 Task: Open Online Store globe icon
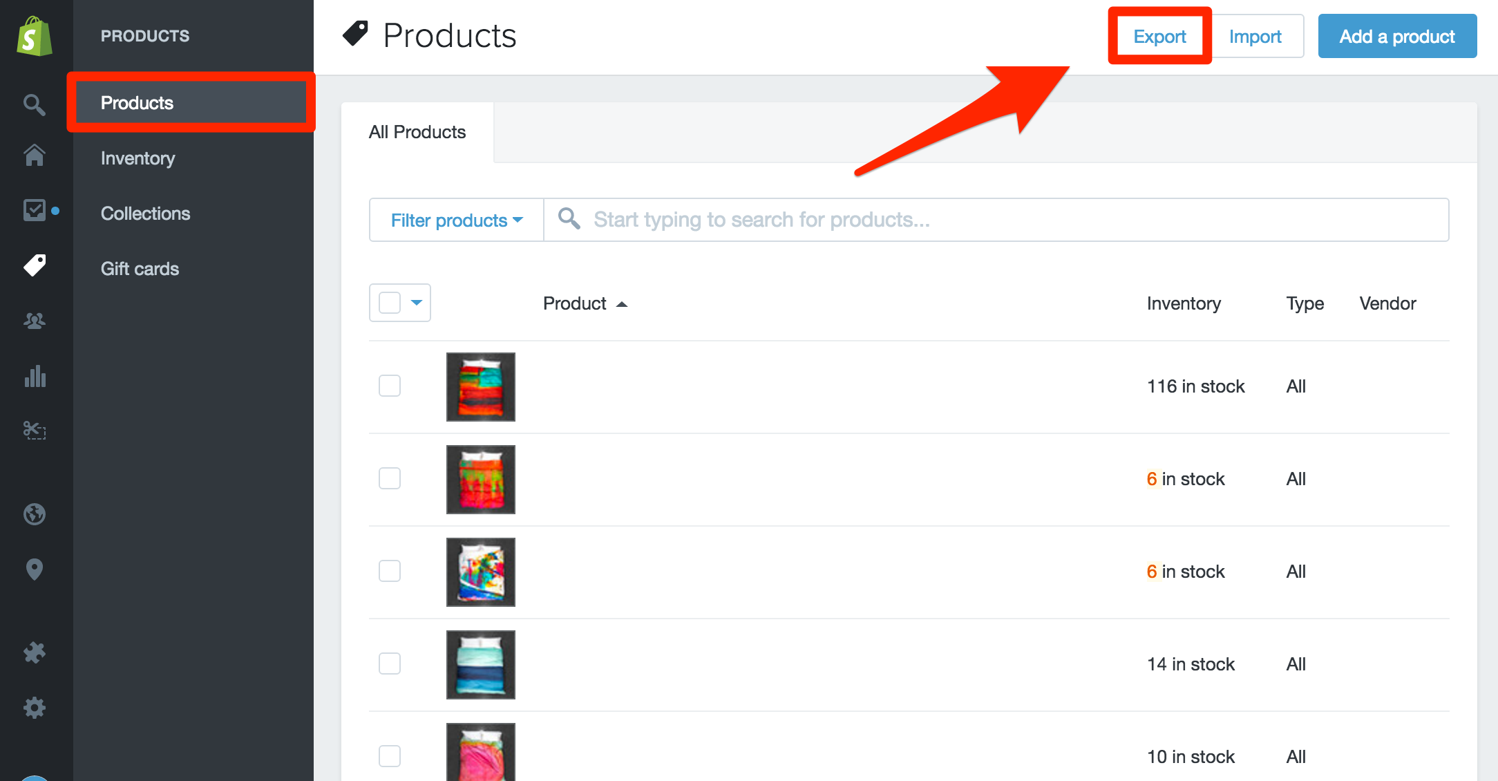35,514
